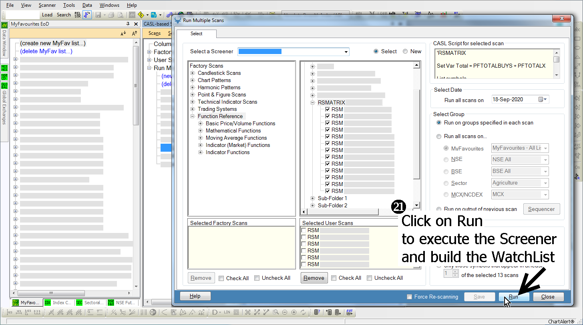Click the gray dW toolbar icon
This screenshot has height=325, width=583.
click(x=132, y=15)
